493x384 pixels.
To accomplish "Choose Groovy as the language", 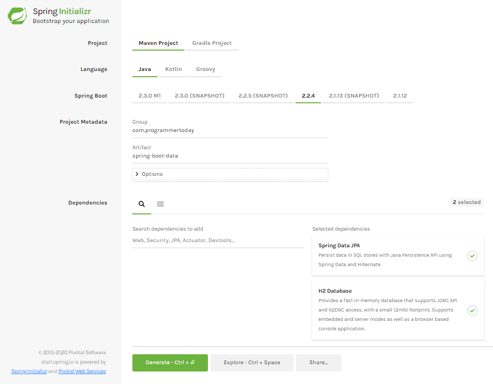I will [206, 69].
